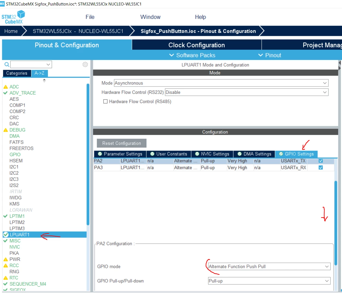Click the circled check icon beside LPUART1

click(x=6, y=235)
